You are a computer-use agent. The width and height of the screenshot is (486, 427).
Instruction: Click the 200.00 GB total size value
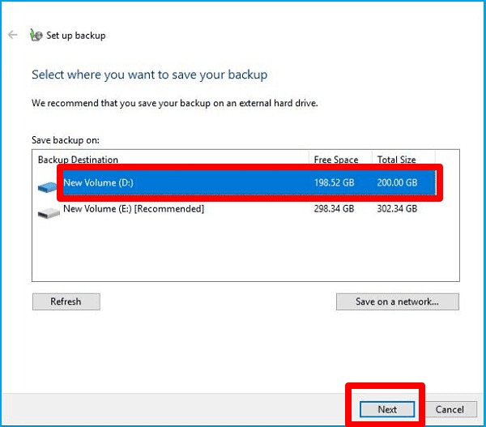click(397, 182)
